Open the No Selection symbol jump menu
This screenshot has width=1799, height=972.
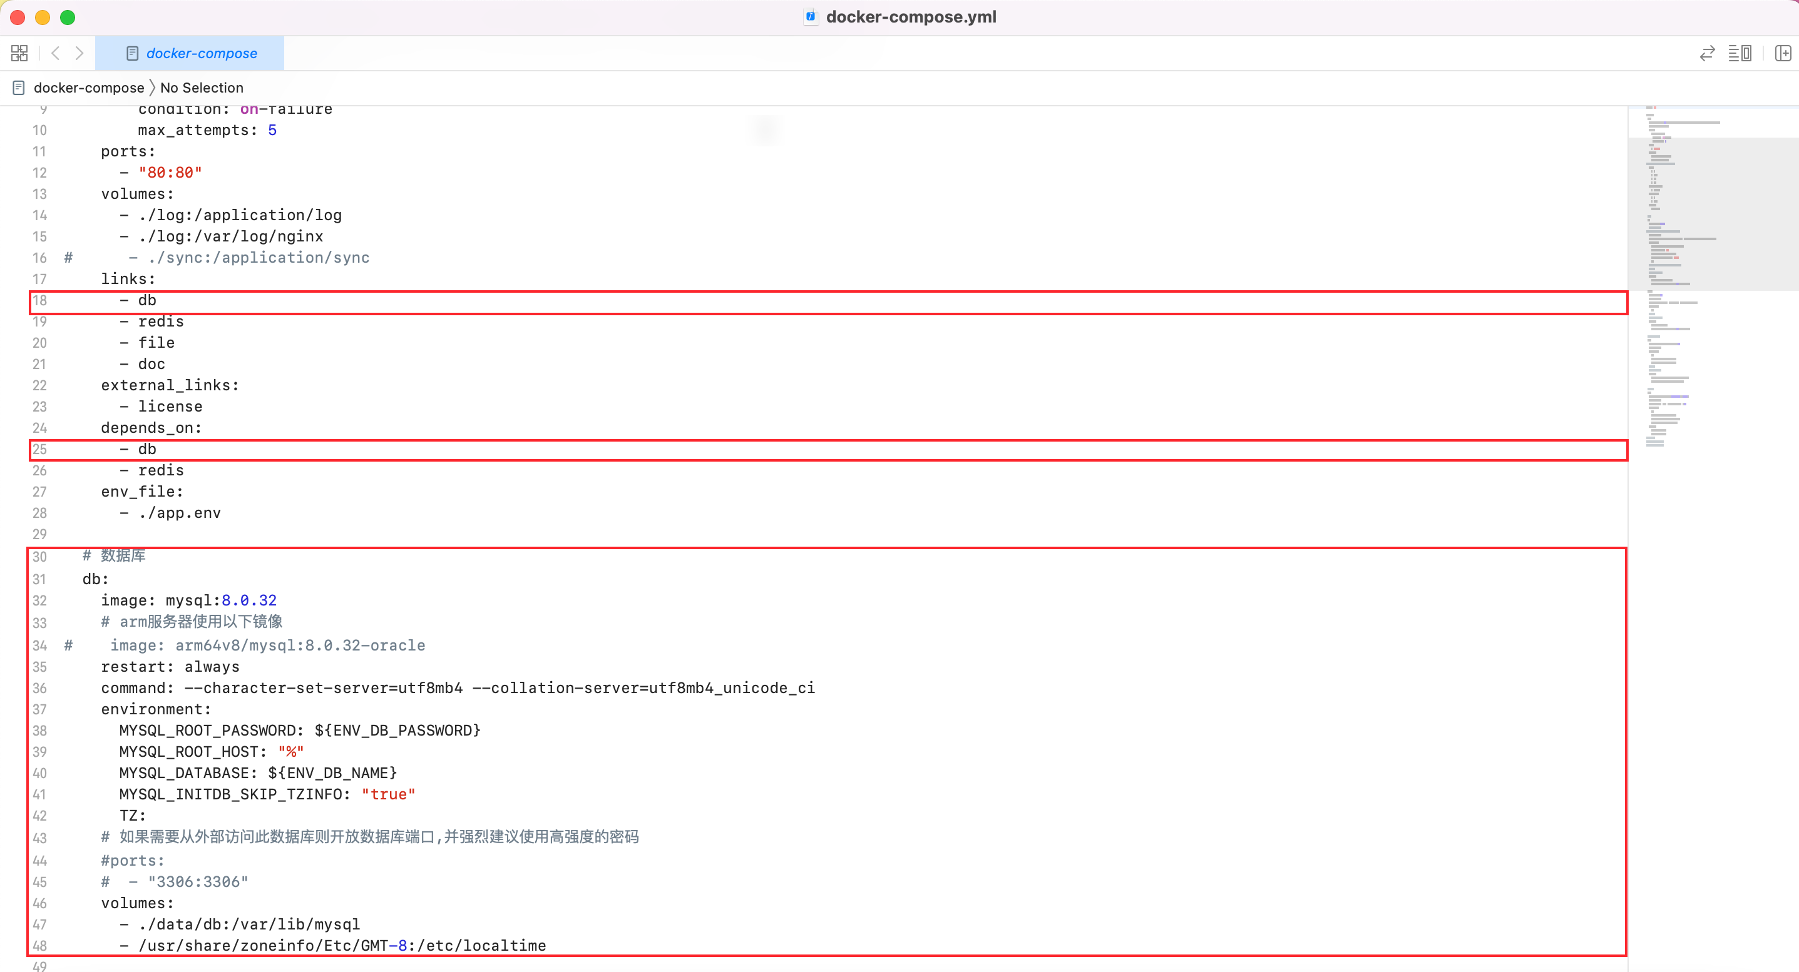pyautogui.click(x=202, y=88)
